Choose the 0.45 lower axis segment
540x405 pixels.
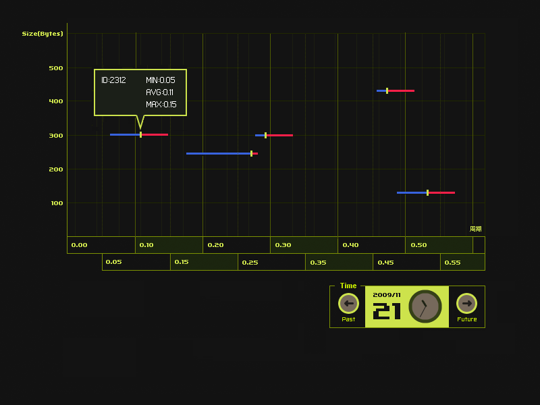click(406, 262)
